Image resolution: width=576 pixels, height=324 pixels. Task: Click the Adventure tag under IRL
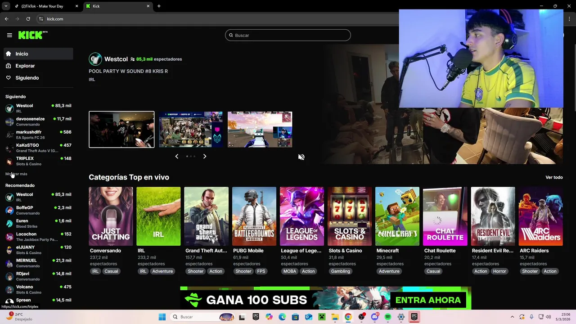[162, 271]
